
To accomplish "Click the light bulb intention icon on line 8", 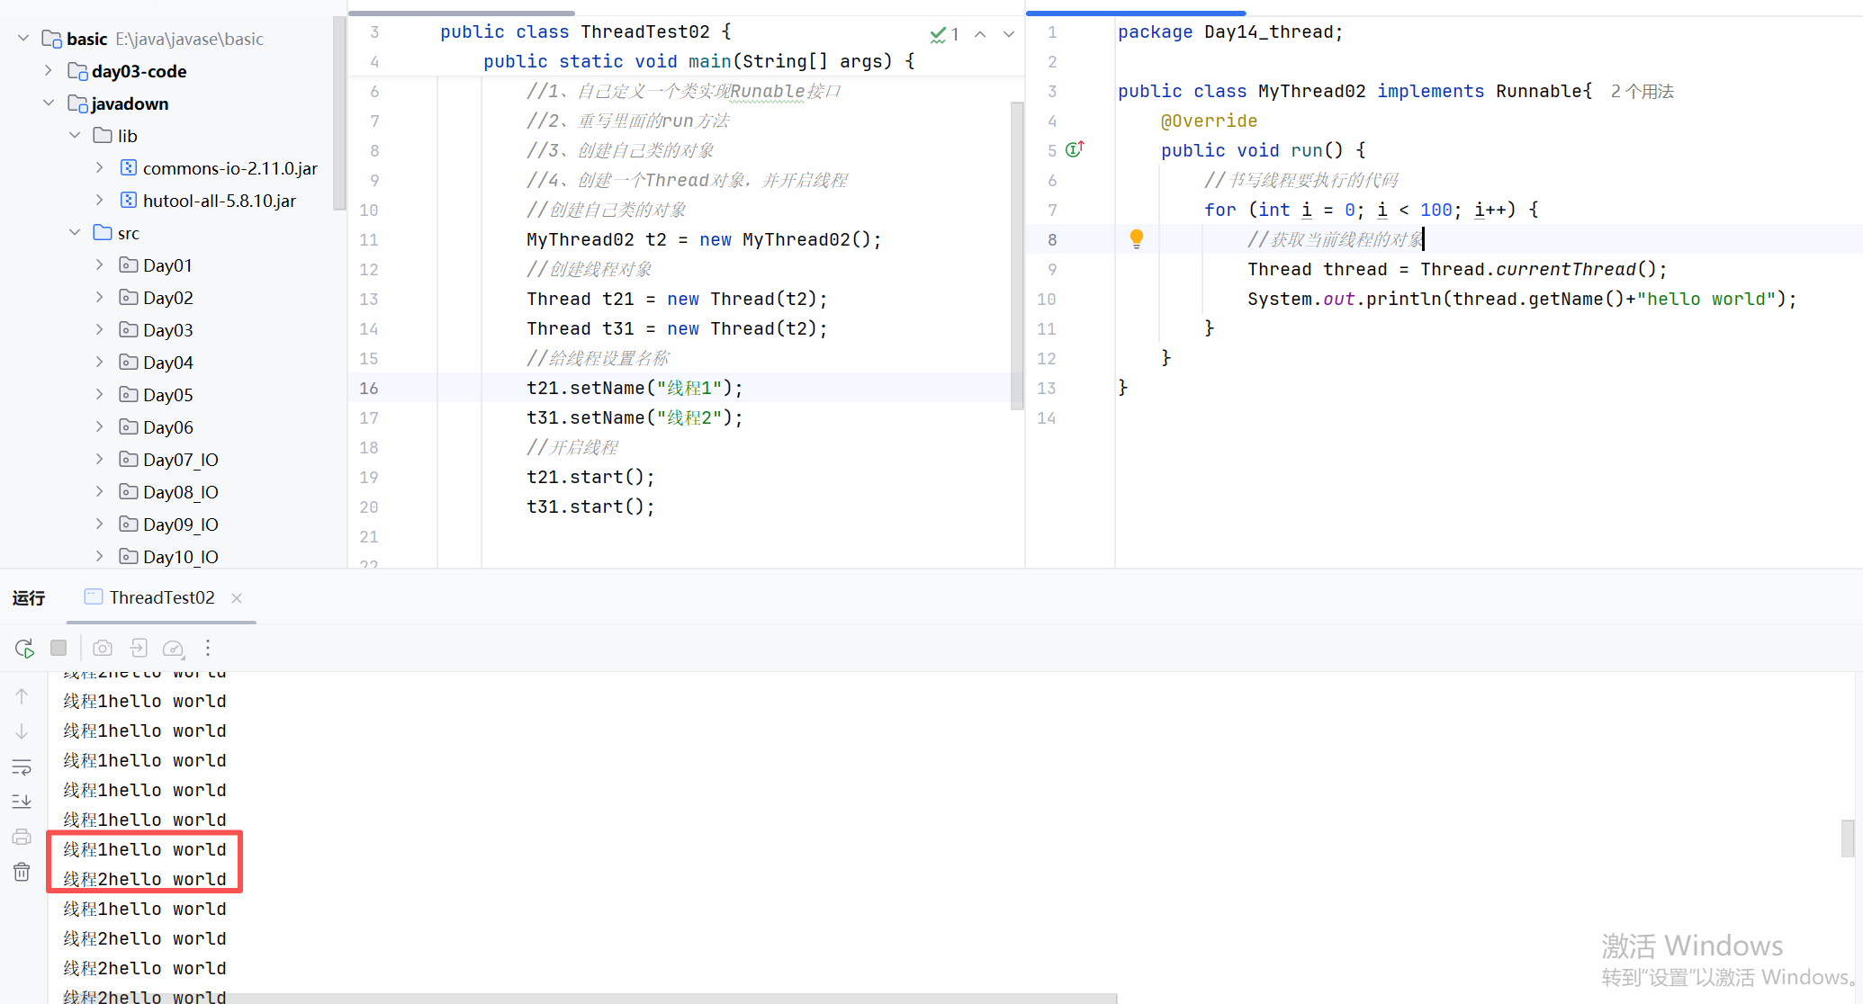I will (x=1137, y=238).
